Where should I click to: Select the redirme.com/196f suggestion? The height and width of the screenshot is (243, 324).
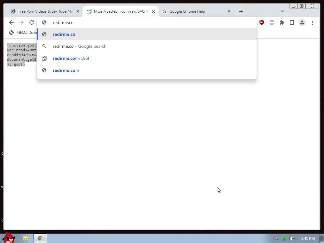pyautogui.click(x=147, y=58)
